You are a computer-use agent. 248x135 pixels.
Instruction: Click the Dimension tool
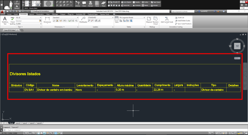(x=47, y=20)
